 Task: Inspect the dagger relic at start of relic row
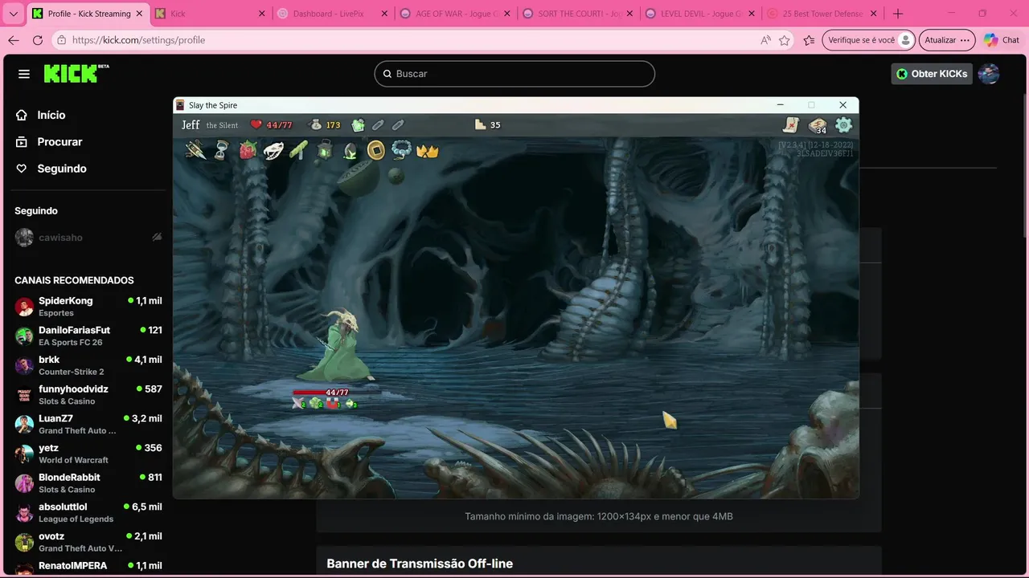195,150
